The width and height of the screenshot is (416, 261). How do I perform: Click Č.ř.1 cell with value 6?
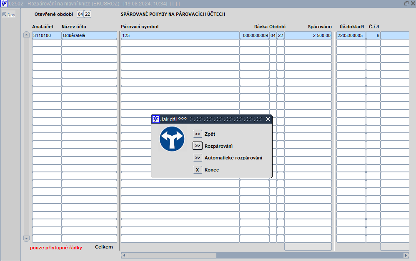tap(373, 35)
